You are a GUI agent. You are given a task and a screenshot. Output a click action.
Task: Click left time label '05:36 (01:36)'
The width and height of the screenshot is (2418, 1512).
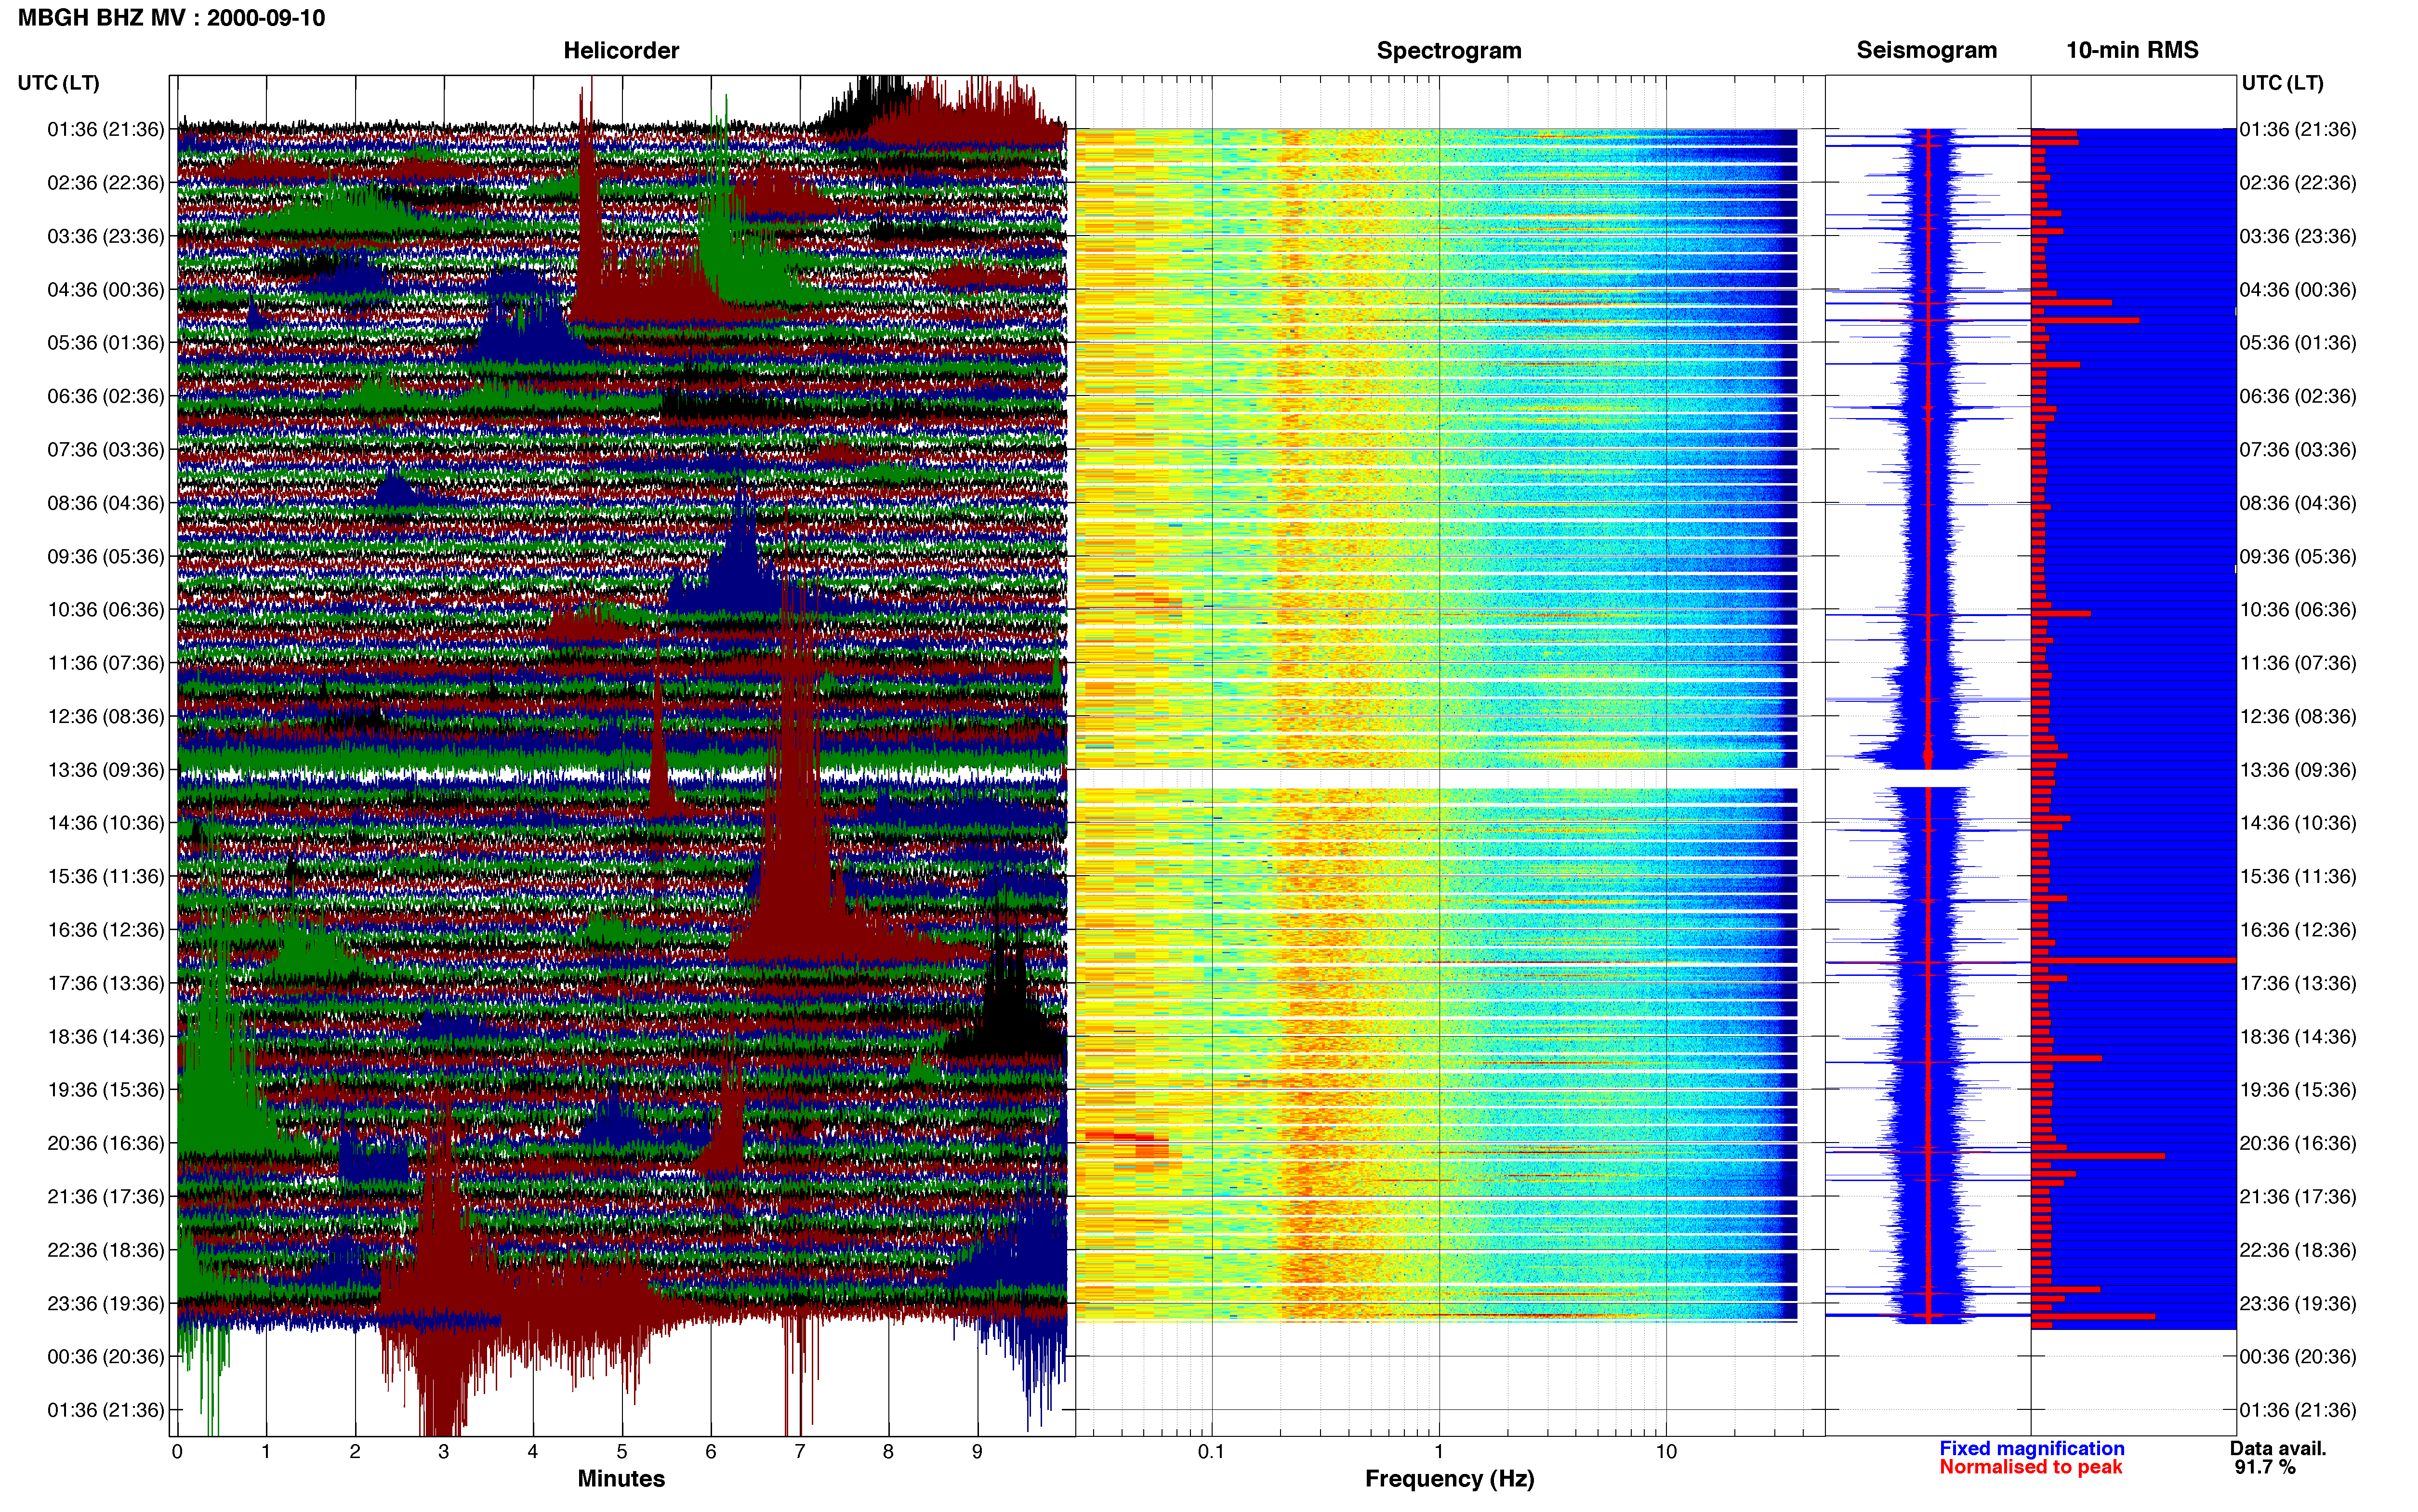(x=106, y=343)
